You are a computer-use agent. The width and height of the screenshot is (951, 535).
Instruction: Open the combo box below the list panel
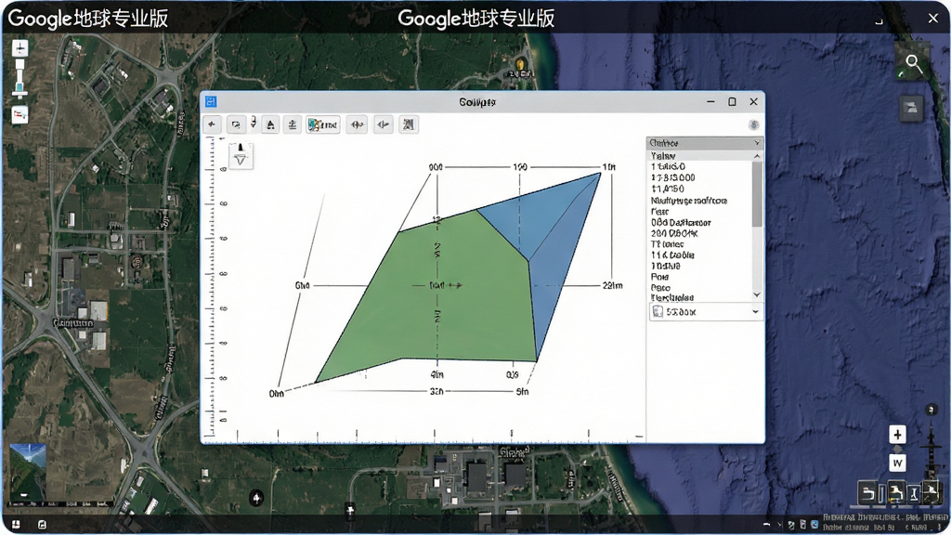pyautogui.click(x=706, y=312)
